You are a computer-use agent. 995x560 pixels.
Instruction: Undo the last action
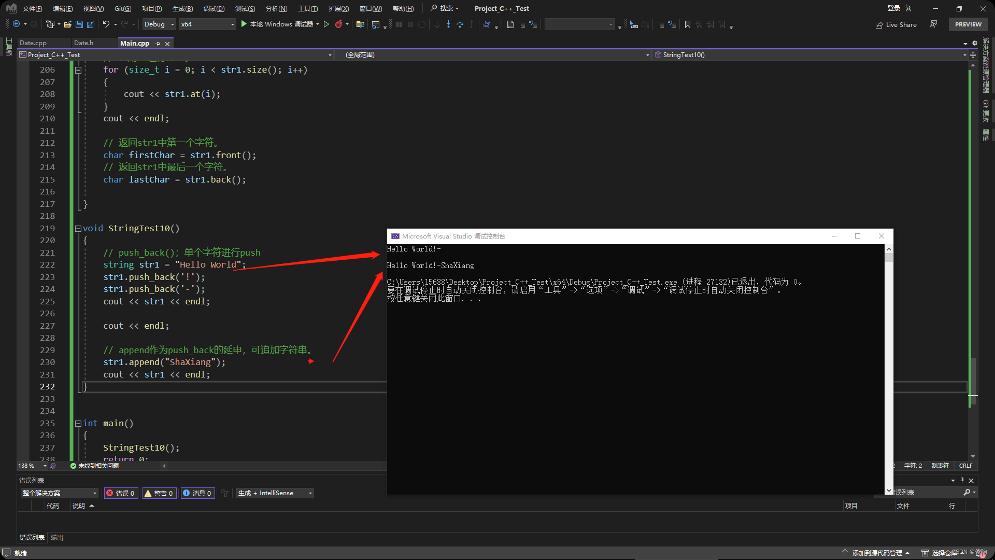(106, 24)
